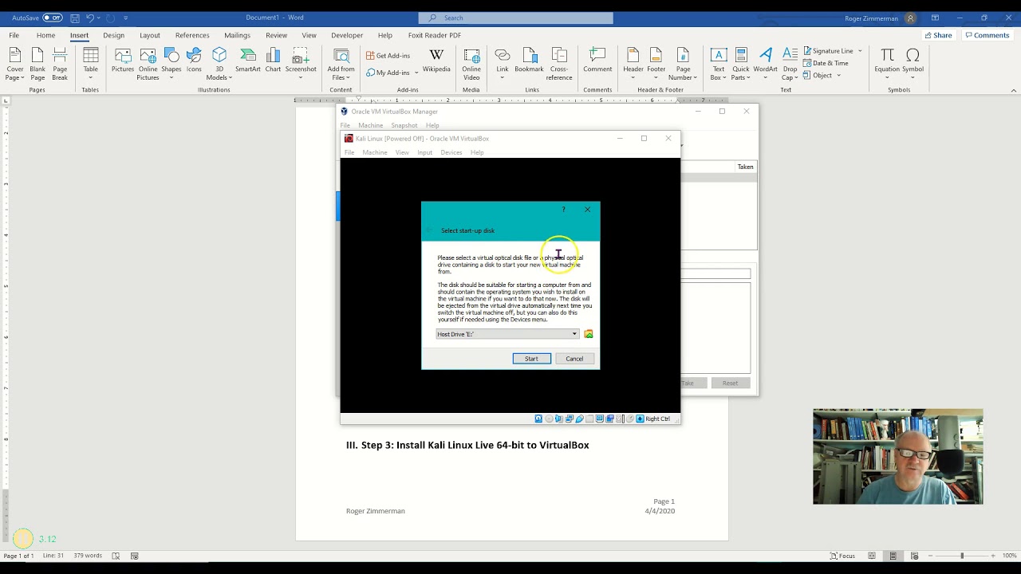
Task: Switch to the Mailings tab
Action: pyautogui.click(x=238, y=35)
